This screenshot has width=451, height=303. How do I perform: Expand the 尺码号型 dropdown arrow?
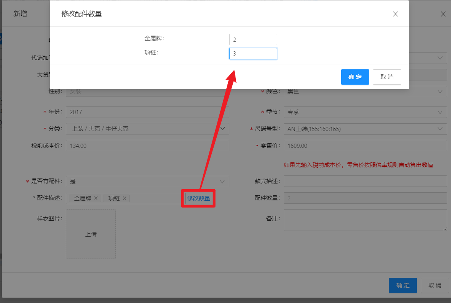point(440,129)
